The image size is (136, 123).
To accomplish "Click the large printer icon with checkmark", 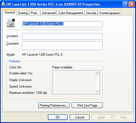I will 11,23.
